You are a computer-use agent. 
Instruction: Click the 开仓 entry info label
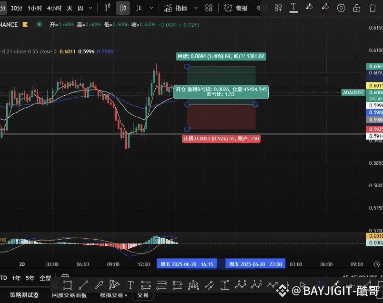pos(221,92)
